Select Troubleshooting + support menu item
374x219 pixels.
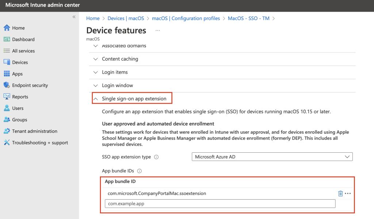click(x=40, y=143)
